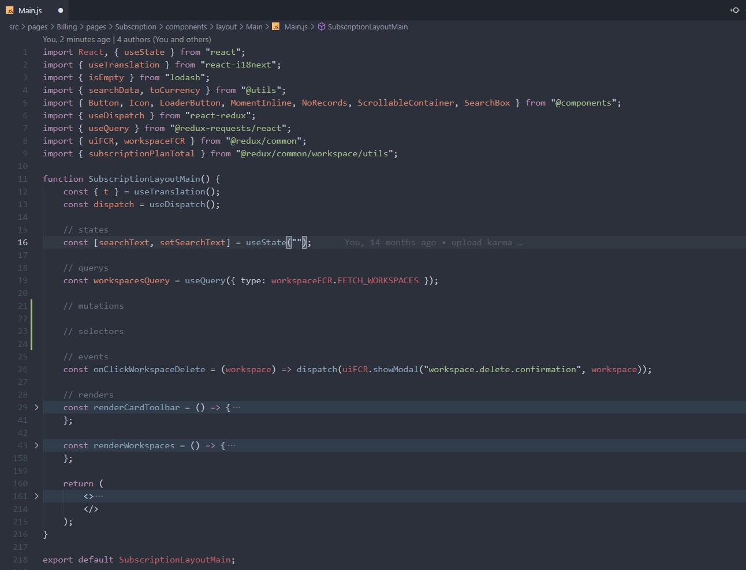The image size is (746, 570).
Task: Click the '// selectors' comment
Action: point(94,331)
